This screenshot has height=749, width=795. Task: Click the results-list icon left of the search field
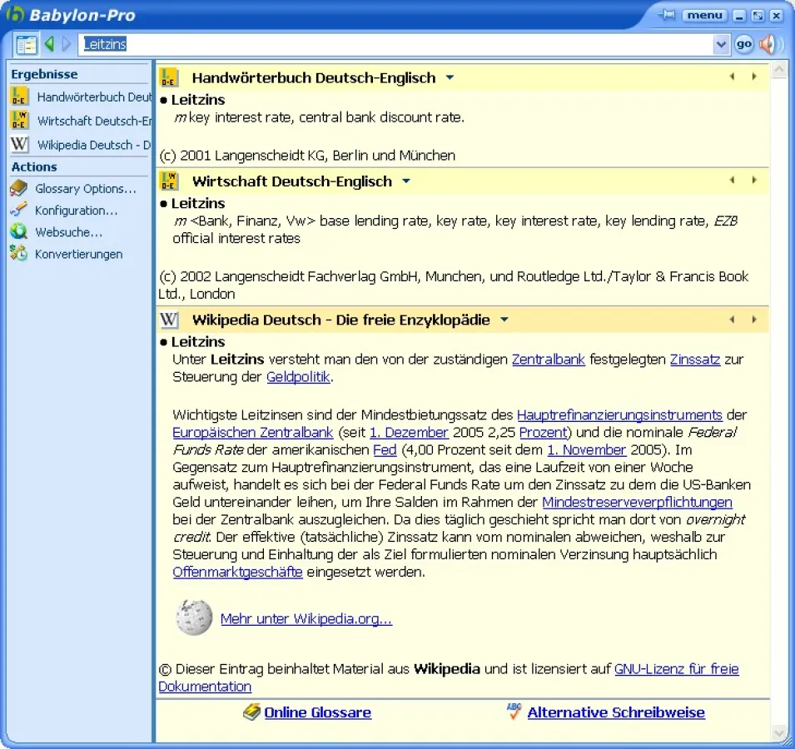(x=25, y=43)
